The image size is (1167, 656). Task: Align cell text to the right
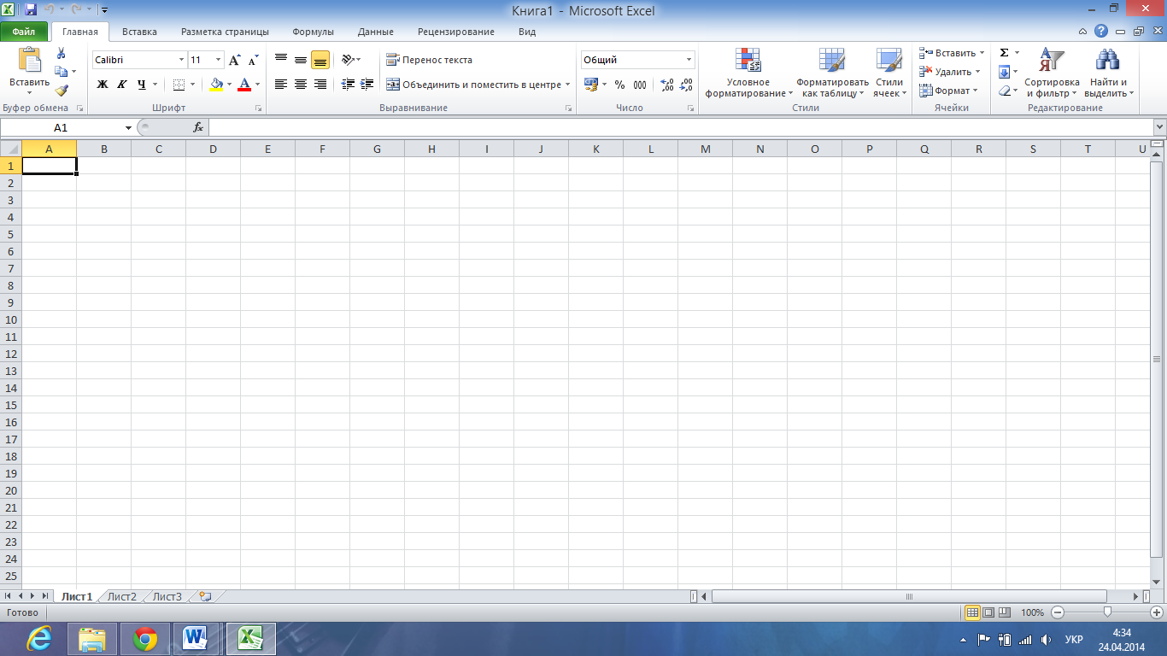pyautogui.click(x=320, y=85)
